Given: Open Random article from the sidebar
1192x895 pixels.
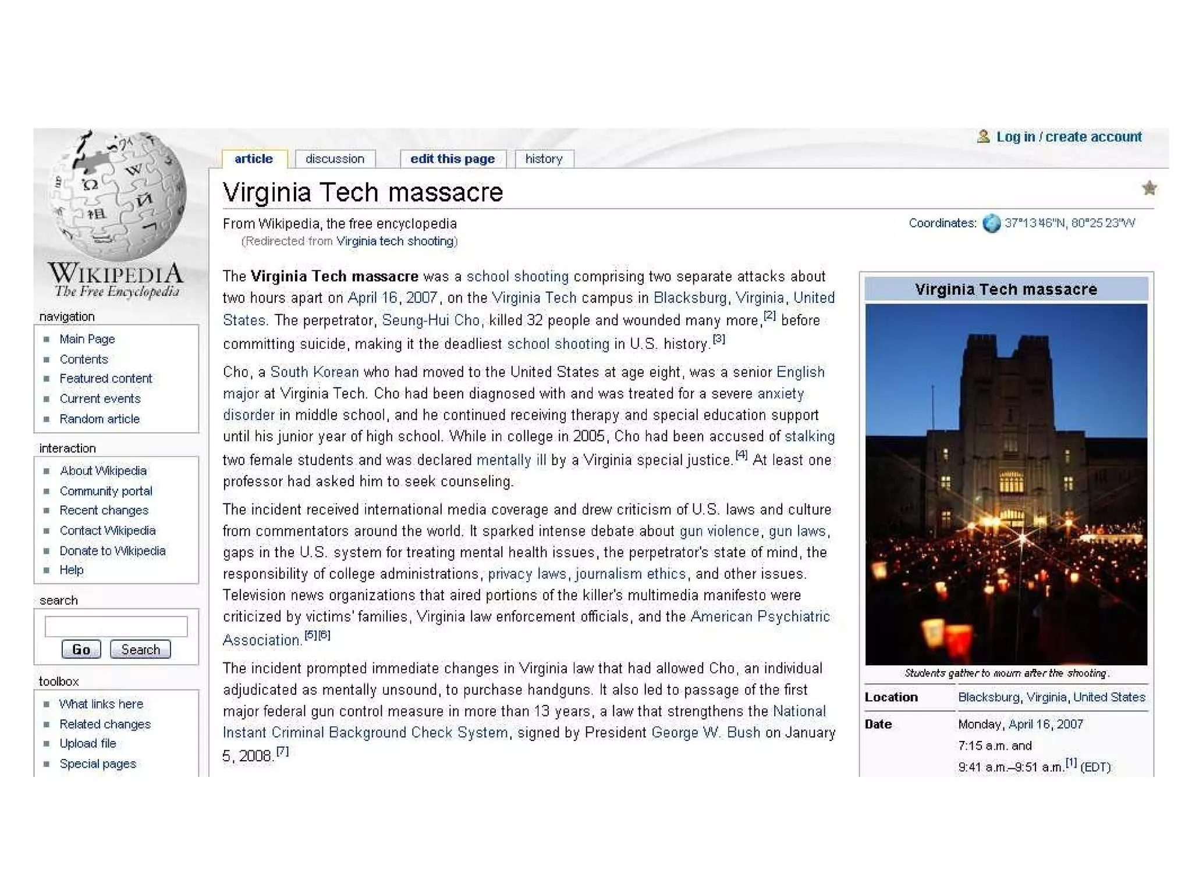Looking at the screenshot, I should tap(100, 419).
